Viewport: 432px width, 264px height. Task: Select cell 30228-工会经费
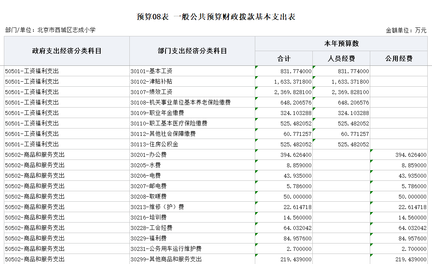tap(192, 228)
